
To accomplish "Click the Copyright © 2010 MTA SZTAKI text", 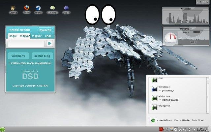I will [x=30, y=86].
